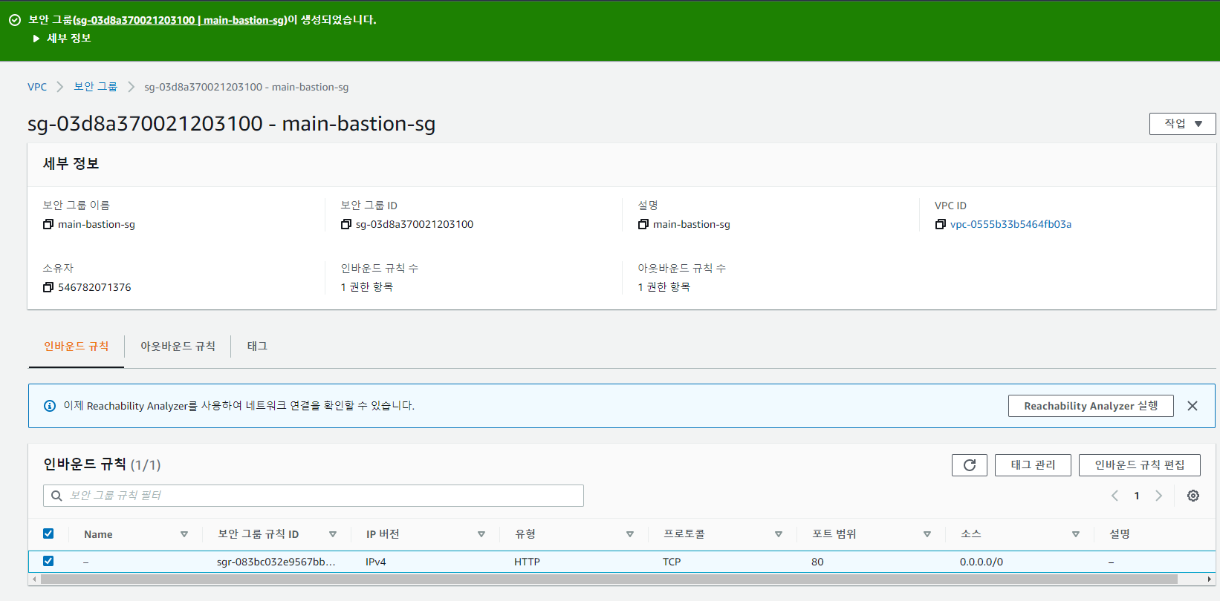Refresh the inbound rules list

click(969, 465)
